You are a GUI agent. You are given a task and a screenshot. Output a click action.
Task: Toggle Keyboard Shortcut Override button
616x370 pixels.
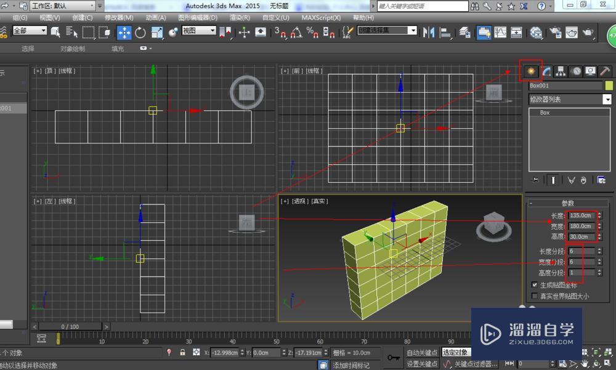261,32
